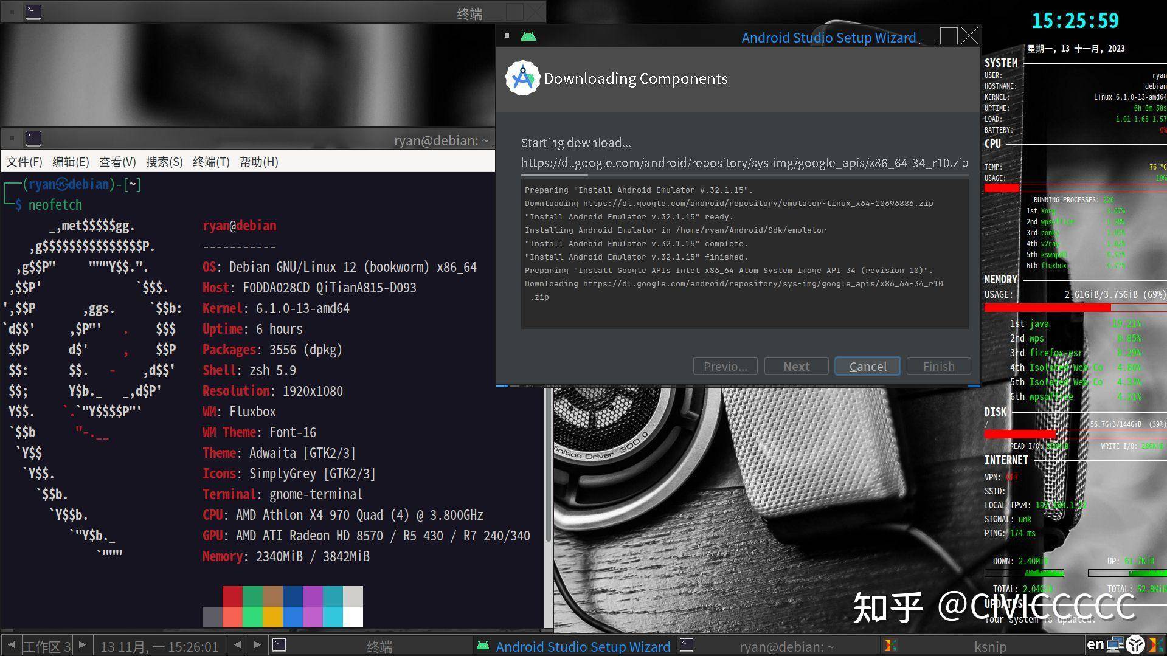This screenshot has width=1167, height=656.
Task: Open the network monitor tray icon
Action: tap(1115, 644)
